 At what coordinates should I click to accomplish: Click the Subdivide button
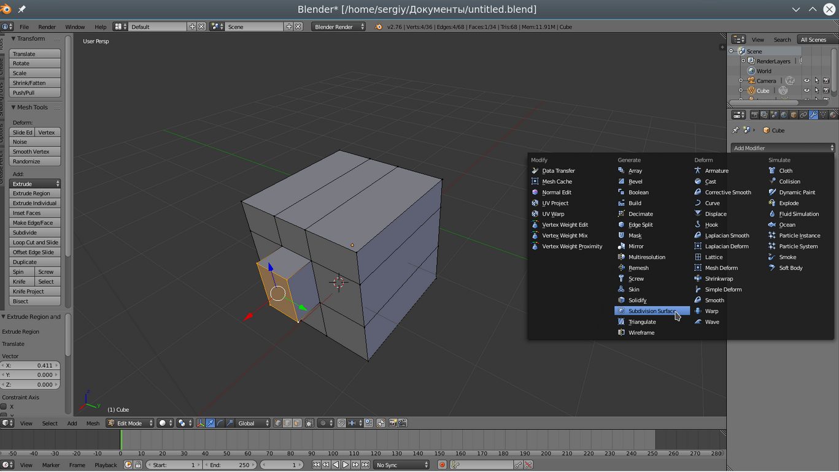point(36,232)
